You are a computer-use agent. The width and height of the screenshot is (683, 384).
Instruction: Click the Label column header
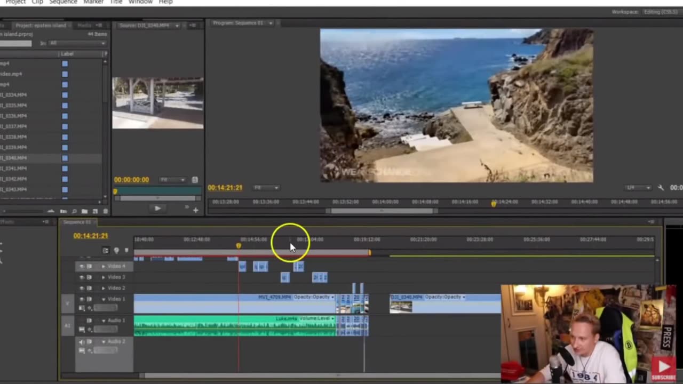(67, 54)
